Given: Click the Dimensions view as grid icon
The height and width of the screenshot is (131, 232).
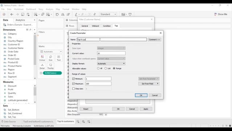Looking at the screenshot, I should click(27, 30).
